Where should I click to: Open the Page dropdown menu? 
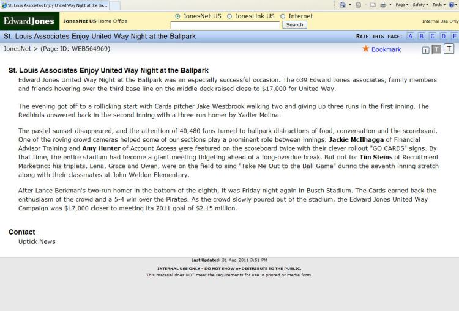(x=401, y=5)
